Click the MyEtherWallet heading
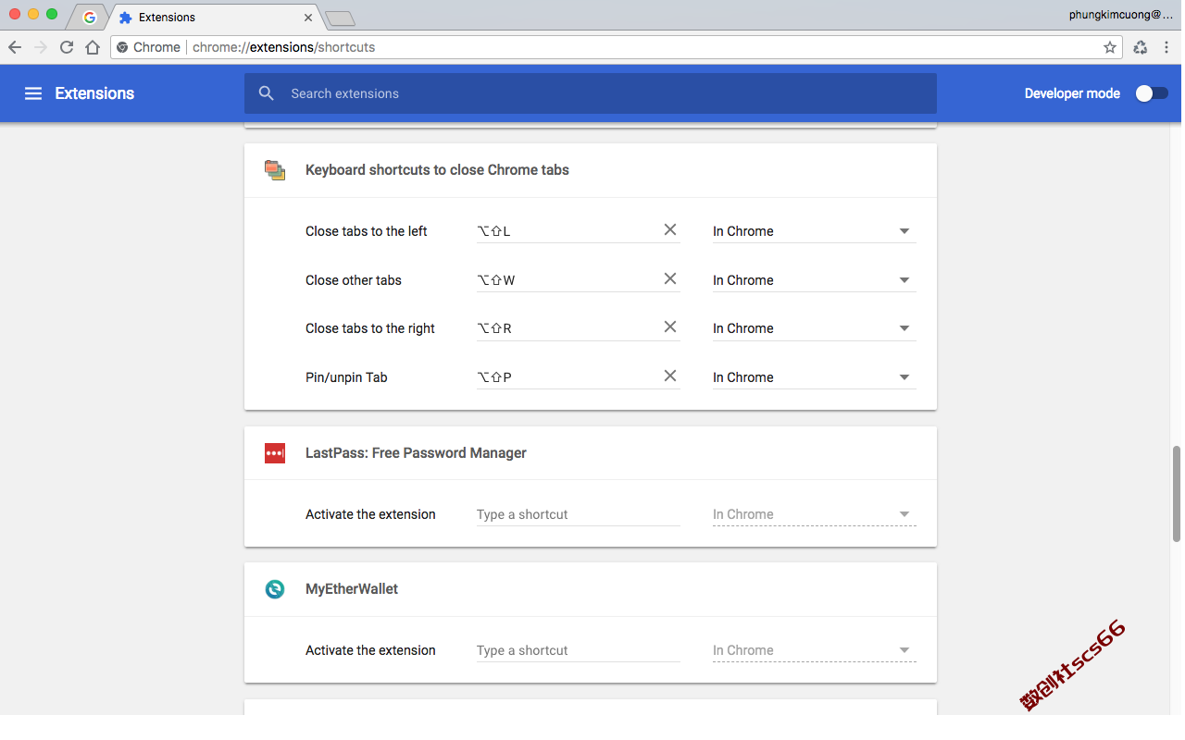The height and width of the screenshot is (740, 1185). (x=352, y=589)
